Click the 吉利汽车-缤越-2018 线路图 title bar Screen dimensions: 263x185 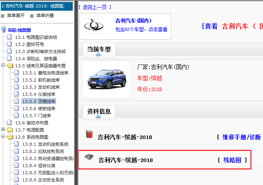click(37, 6)
